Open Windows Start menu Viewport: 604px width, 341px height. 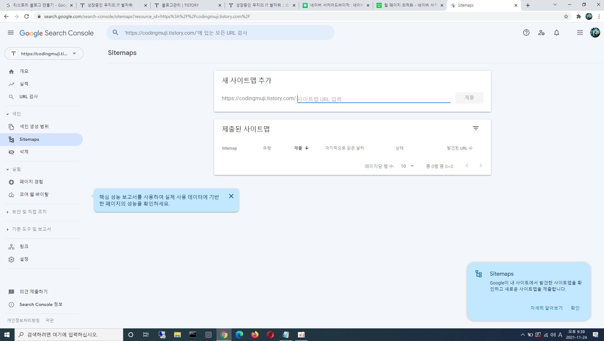(x=7, y=335)
